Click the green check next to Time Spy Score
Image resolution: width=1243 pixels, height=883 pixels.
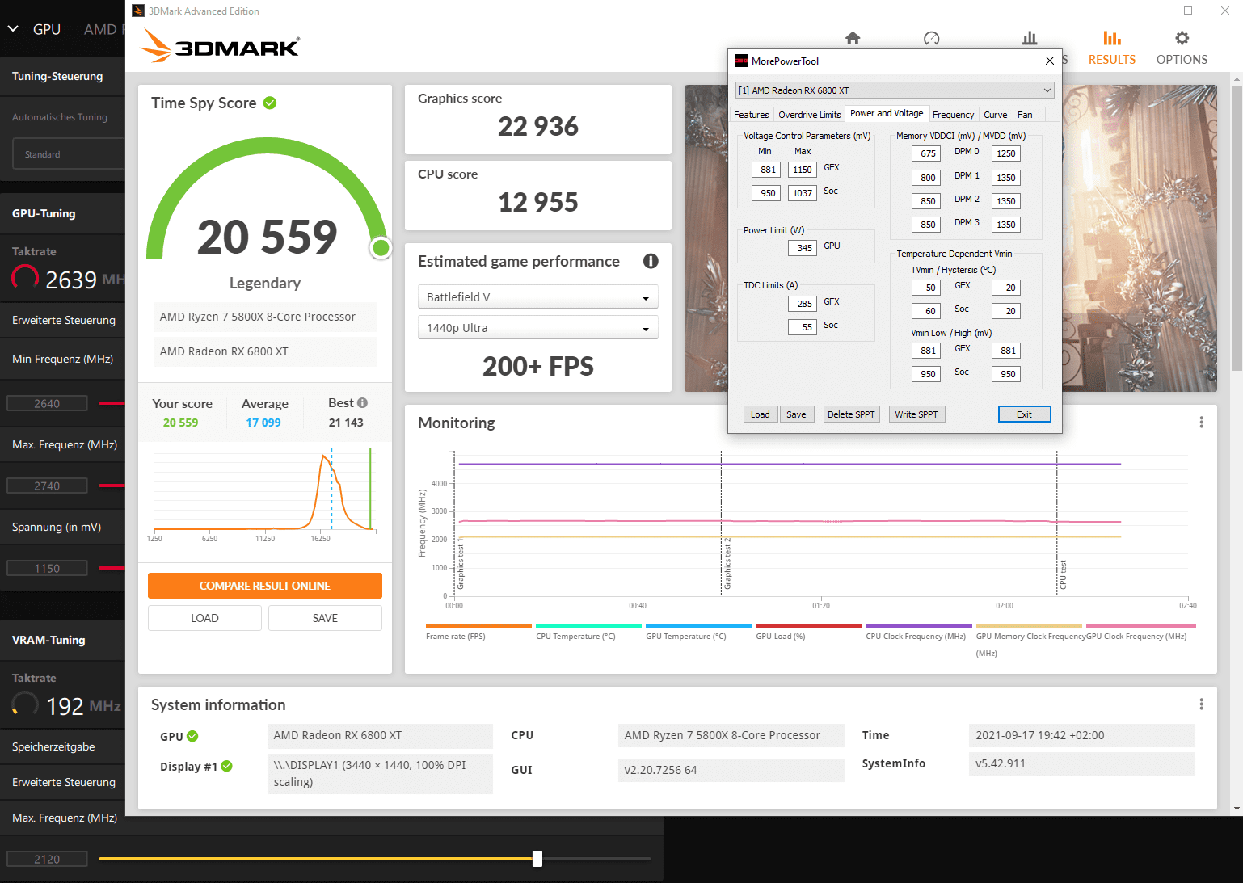[x=270, y=103]
